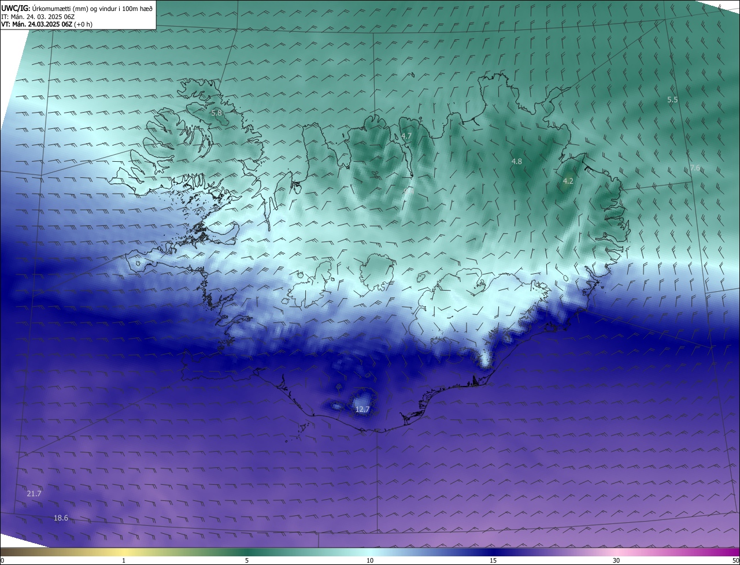Click the 50 tick label on the color scale

[735, 561]
